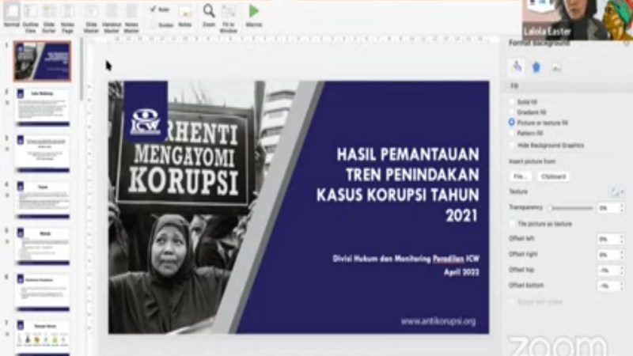The image size is (633, 356).
Task: Open Notes Page view
Action: (x=69, y=13)
